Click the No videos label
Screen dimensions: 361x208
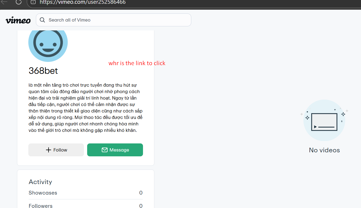[324, 150]
